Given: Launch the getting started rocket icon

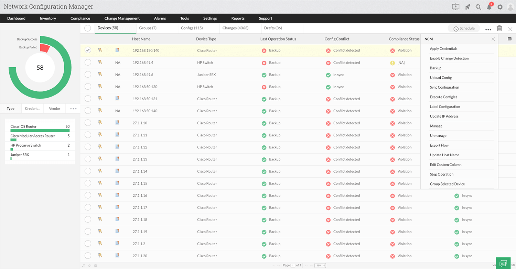Looking at the screenshot, I should (467, 7).
